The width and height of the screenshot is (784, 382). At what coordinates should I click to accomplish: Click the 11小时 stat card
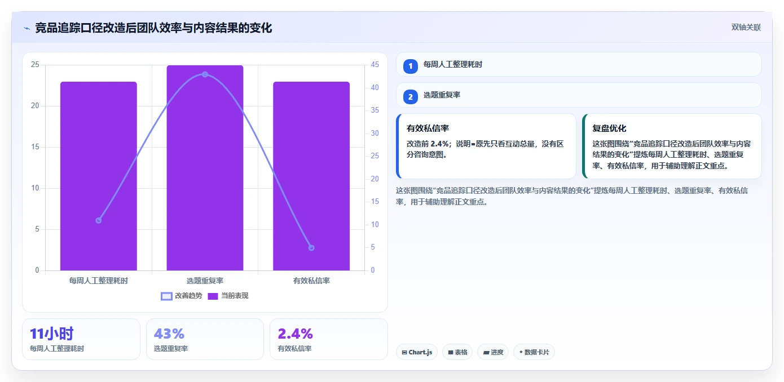point(81,339)
